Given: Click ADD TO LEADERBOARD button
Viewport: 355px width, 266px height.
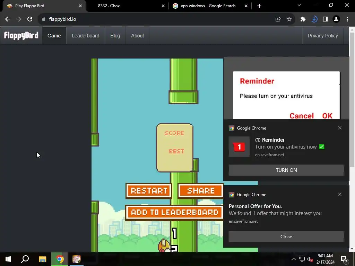Looking at the screenshot, I should pyautogui.click(x=174, y=212).
